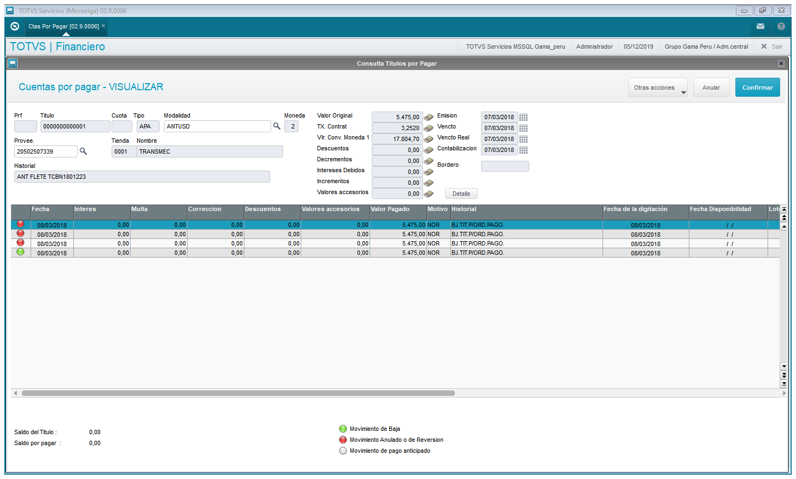Click the money icon beside Intereses Debidos

[x=429, y=172]
